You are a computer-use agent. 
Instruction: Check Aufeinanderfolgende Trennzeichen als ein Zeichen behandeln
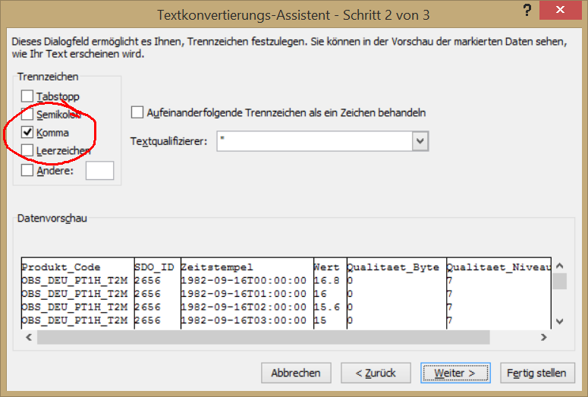pos(137,112)
